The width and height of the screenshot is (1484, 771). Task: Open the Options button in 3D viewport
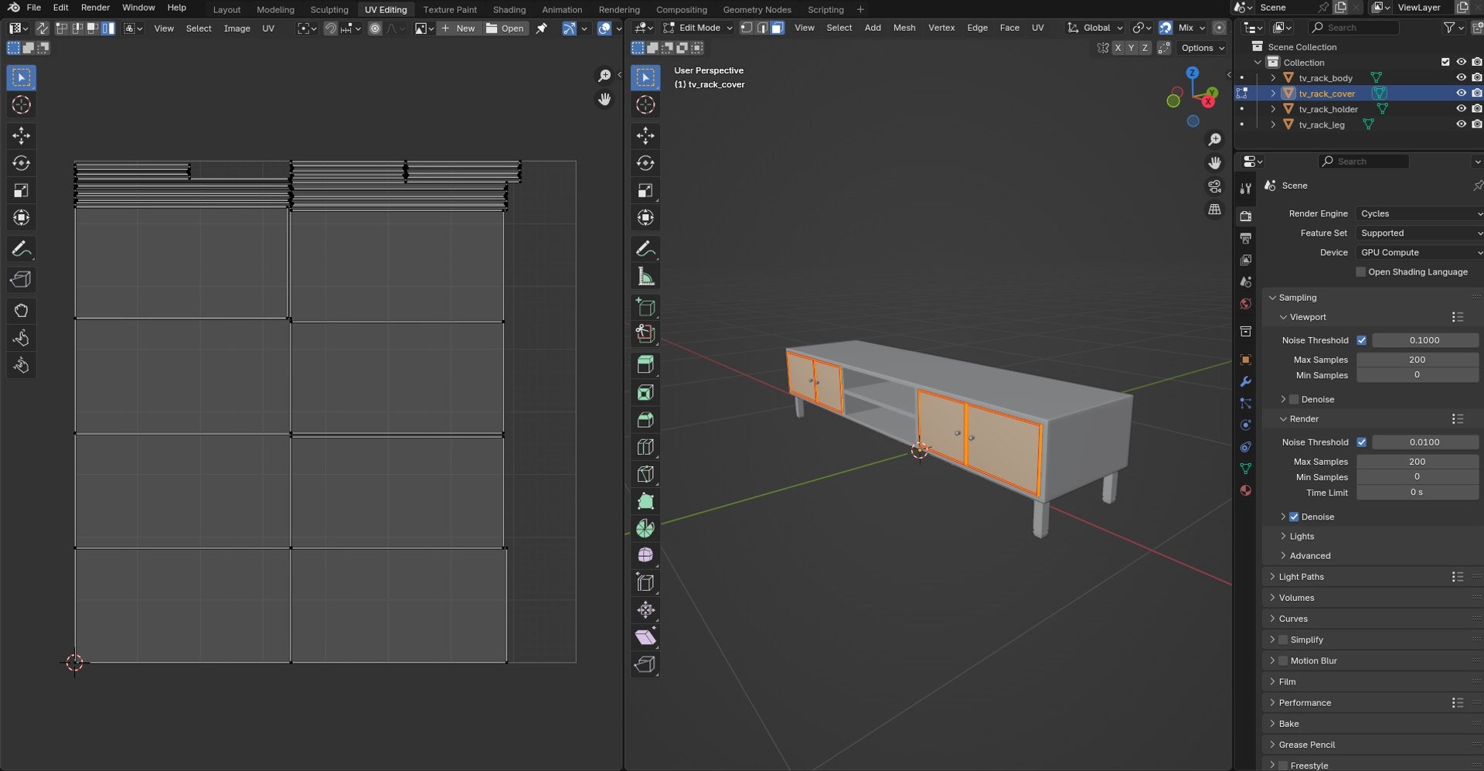click(x=1203, y=48)
